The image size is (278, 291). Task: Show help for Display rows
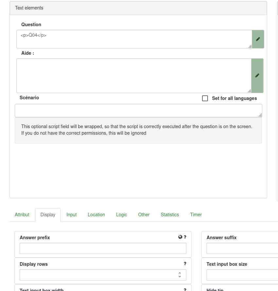(185, 264)
